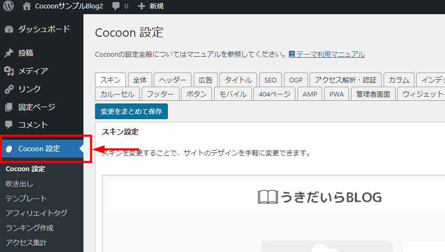
Task: Open the 新規 menu in admin bar
Action: pos(156,6)
